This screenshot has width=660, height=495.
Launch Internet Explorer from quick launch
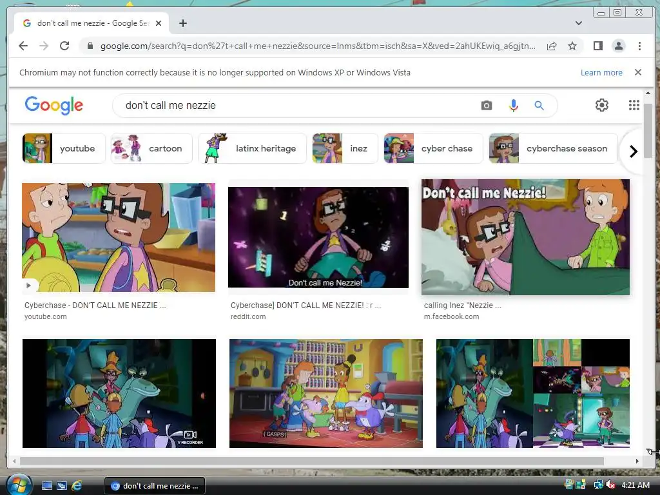coord(77,486)
